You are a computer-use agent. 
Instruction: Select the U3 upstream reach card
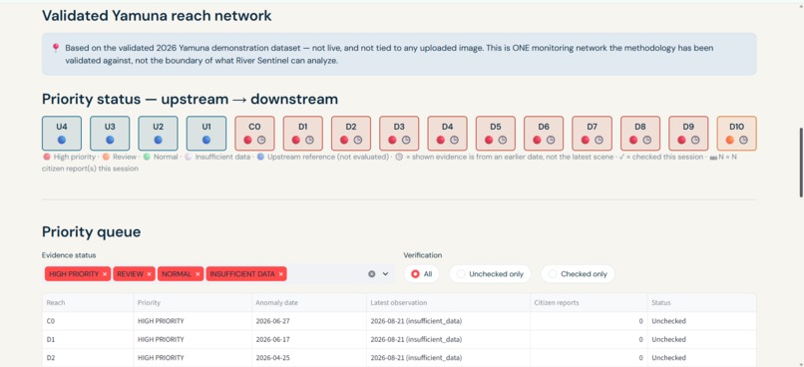click(x=110, y=134)
